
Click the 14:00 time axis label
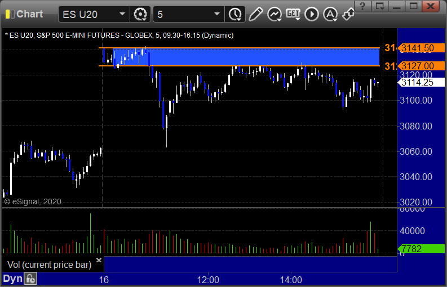(291, 280)
